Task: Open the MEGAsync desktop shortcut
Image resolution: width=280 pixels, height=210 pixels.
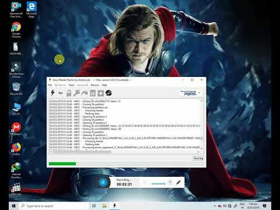Action: (x=16, y=129)
